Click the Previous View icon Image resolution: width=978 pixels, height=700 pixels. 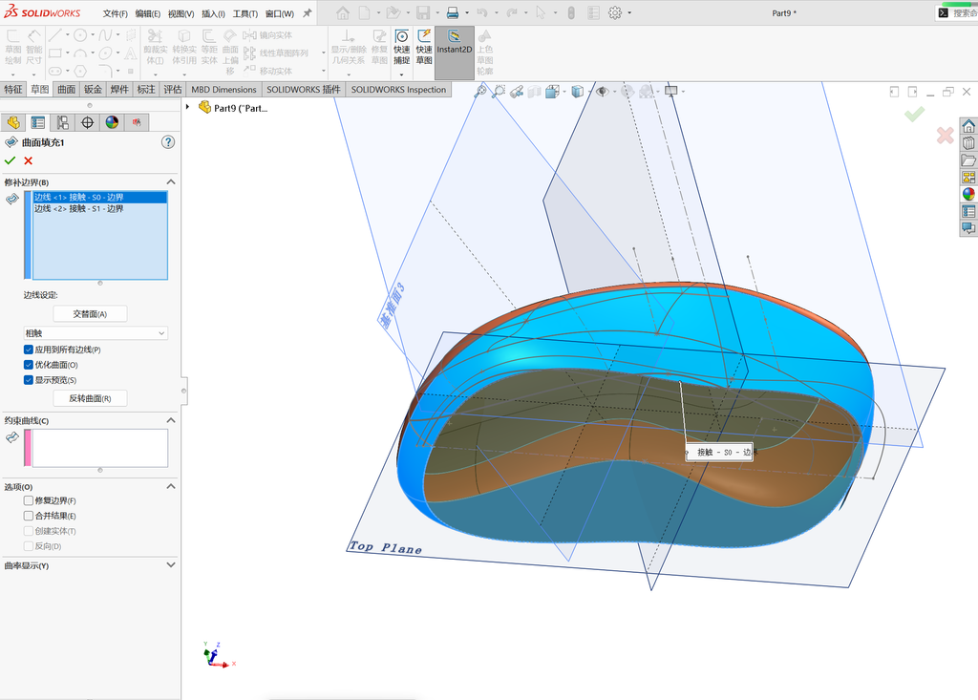(x=517, y=93)
